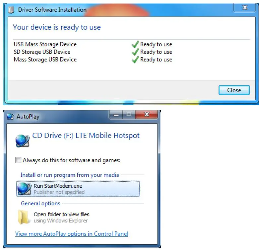Close the AutoPlay dialog with red X
259x250 pixels.
pyautogui.click(x=147, y=115)
